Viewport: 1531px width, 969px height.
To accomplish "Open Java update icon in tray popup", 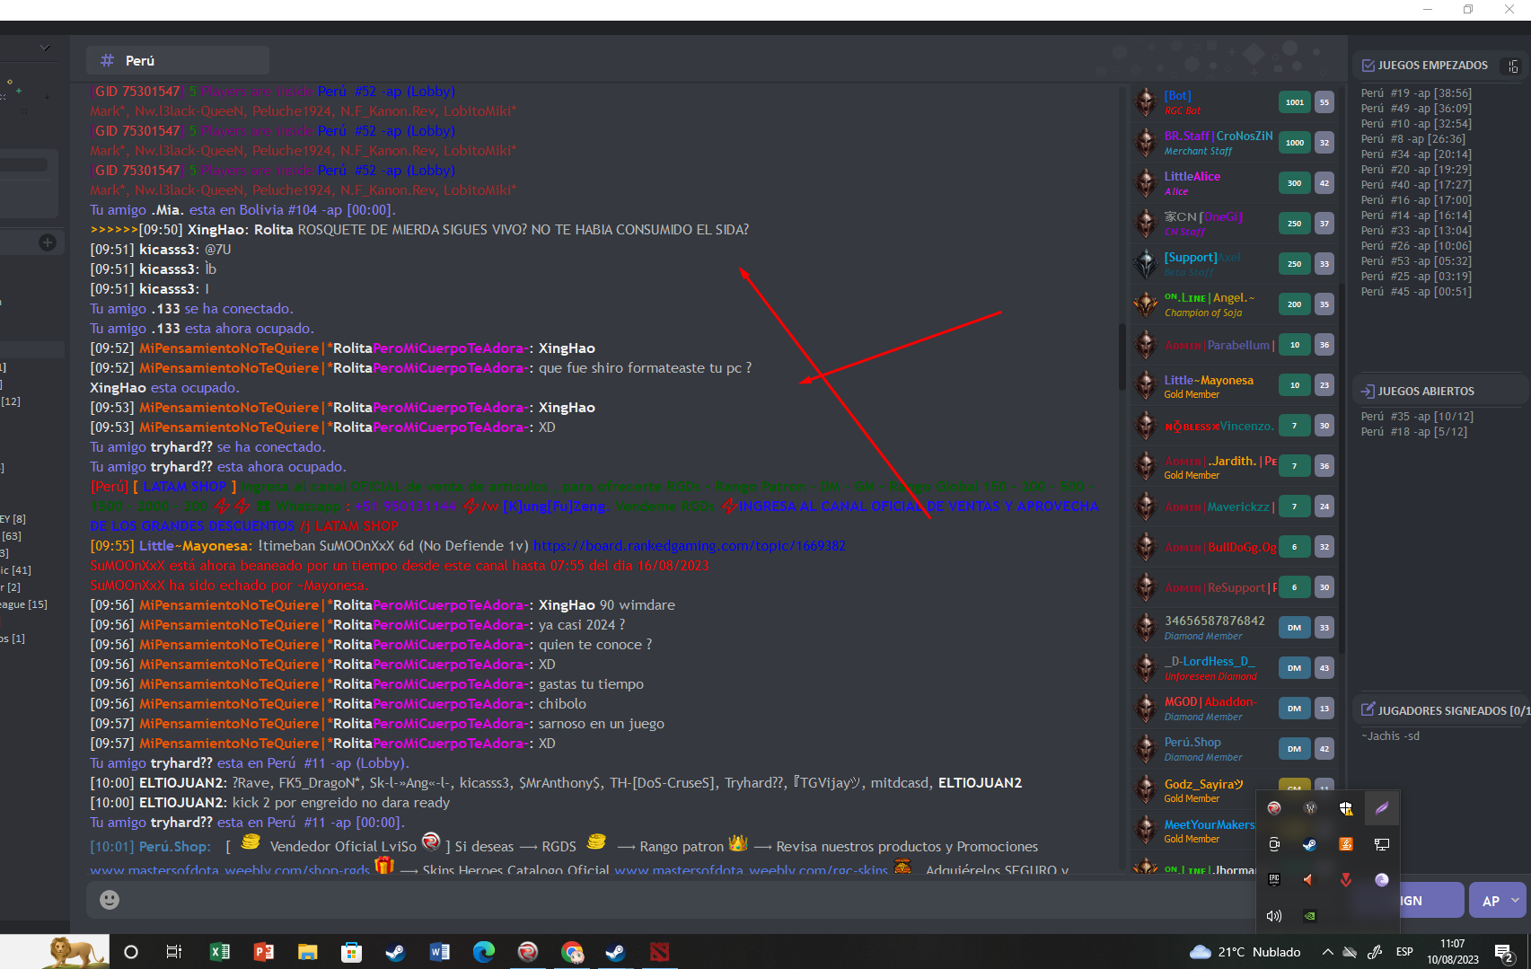I will [1346, 844].
